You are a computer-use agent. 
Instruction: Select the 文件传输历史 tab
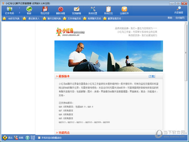72,18
